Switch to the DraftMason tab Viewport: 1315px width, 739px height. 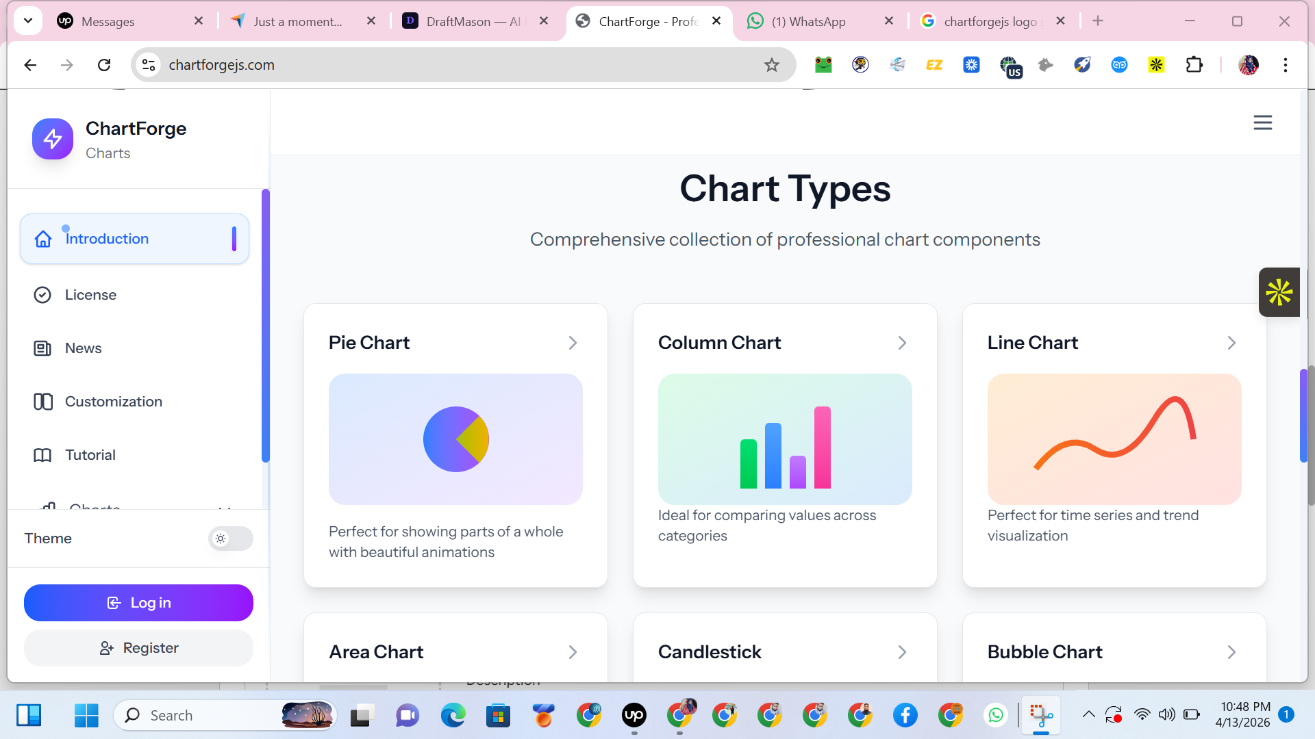click(x=473, y=21)
